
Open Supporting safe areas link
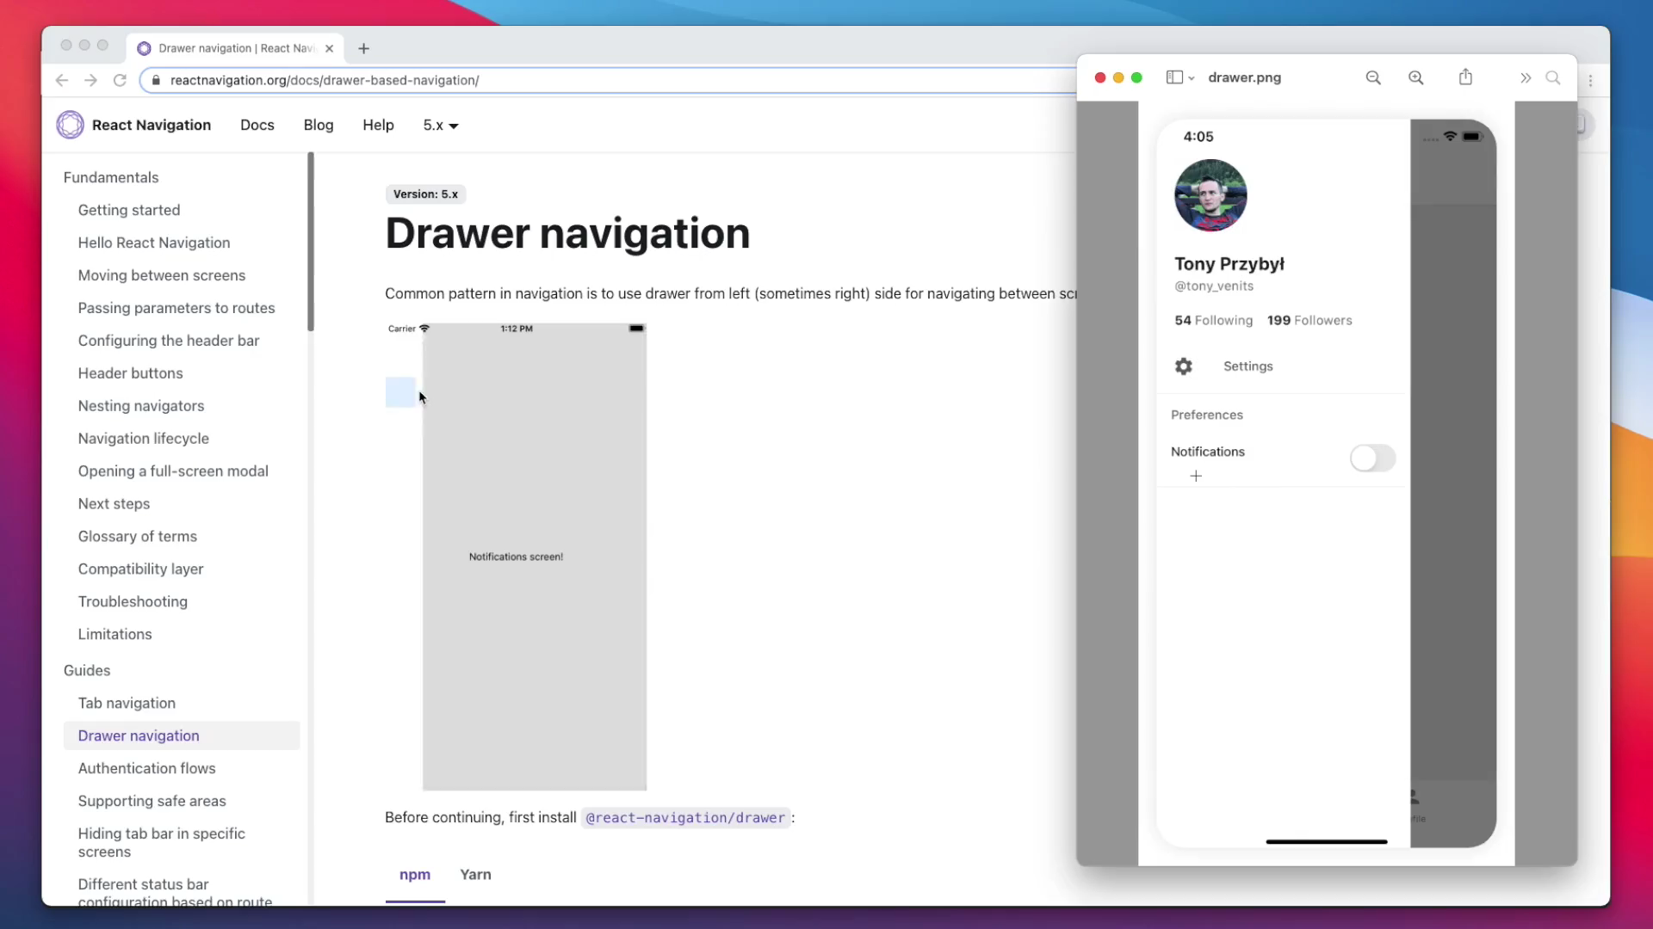tap(152, 802)
